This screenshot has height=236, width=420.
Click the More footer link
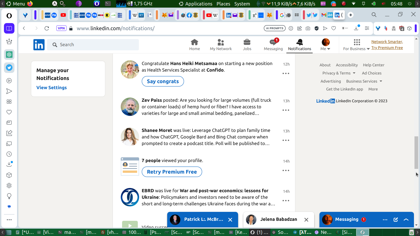tap(373, 89)
